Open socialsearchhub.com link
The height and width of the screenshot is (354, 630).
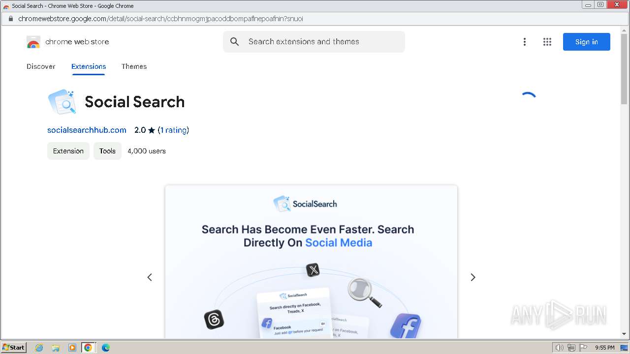coord(87,130)
